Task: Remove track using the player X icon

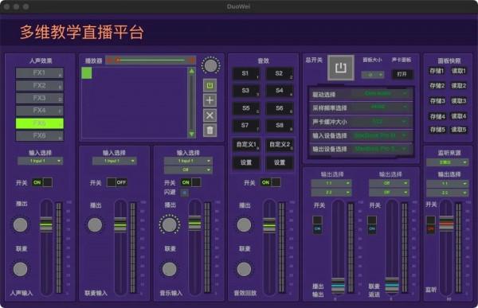Action: coord(210,115)
